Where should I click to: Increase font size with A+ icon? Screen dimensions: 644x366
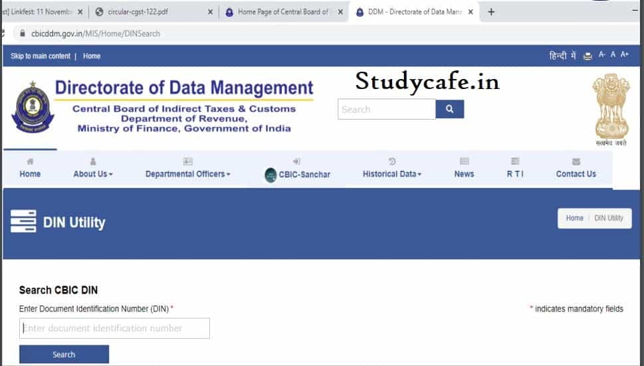[625, 54]
